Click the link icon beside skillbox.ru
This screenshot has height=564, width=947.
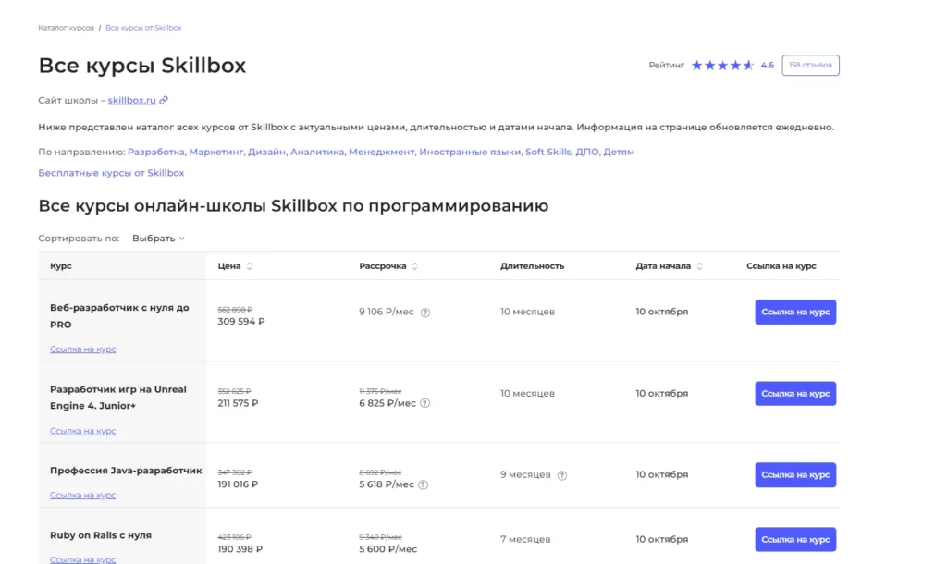(x=164, y=100)
